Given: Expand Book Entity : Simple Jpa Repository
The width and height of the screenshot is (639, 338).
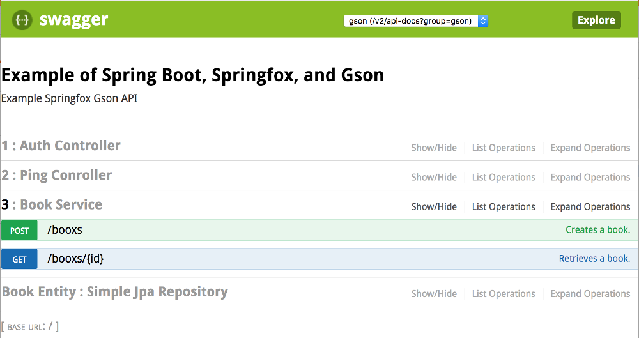Looking at the screenshot, I should point(115,291).
